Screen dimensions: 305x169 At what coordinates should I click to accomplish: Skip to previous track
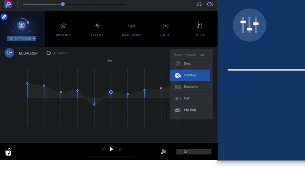(102, 149)
